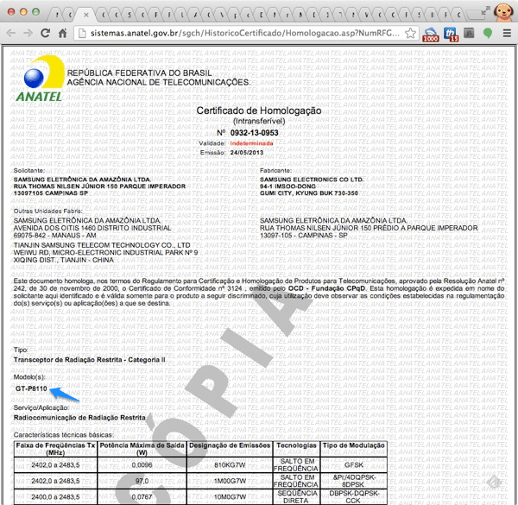
Task: Open the Chrome hamburger menu
Action: (507, 33)
